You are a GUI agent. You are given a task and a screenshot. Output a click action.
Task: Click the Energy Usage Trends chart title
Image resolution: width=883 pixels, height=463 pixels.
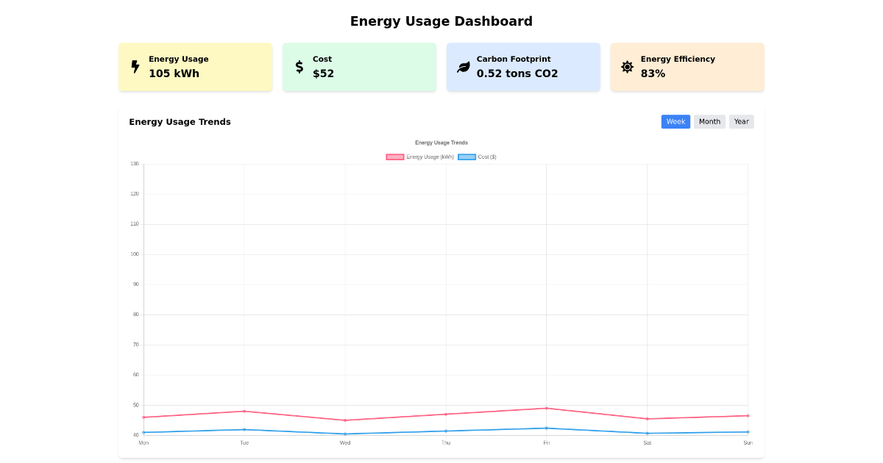click(441, 143)
